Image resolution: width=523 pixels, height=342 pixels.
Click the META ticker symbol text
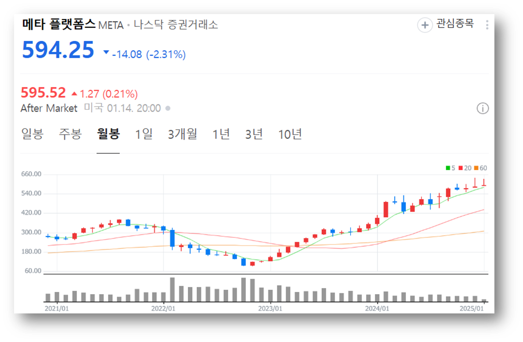[x=111, y=25]
